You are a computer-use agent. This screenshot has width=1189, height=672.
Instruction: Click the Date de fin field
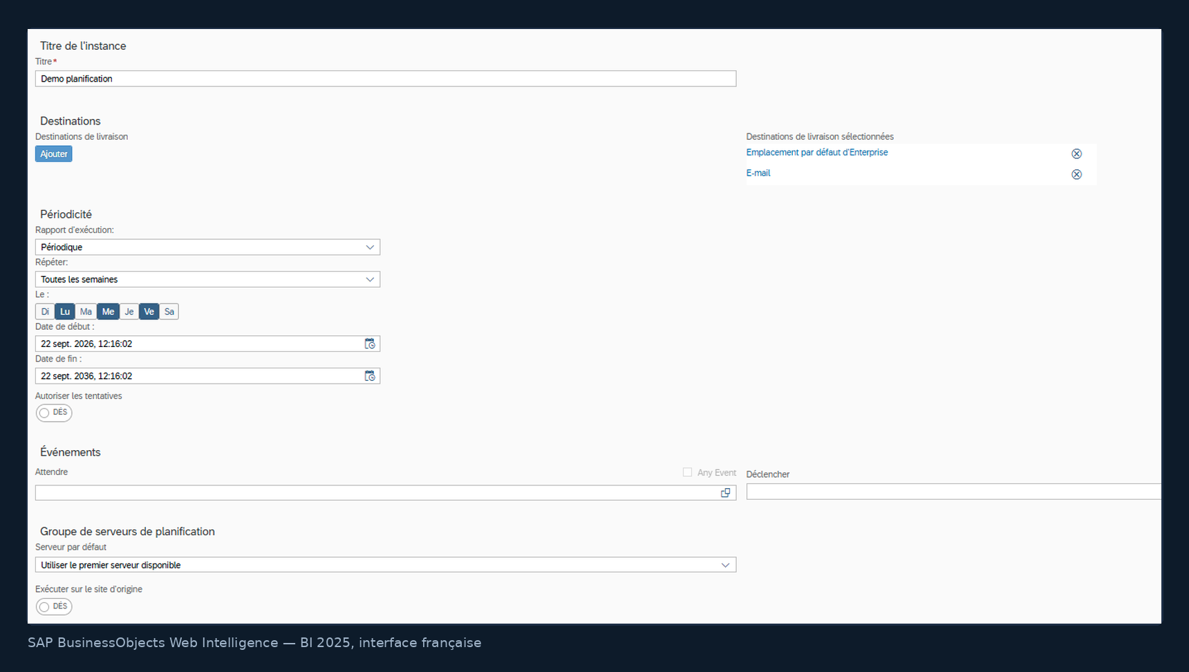207,376
